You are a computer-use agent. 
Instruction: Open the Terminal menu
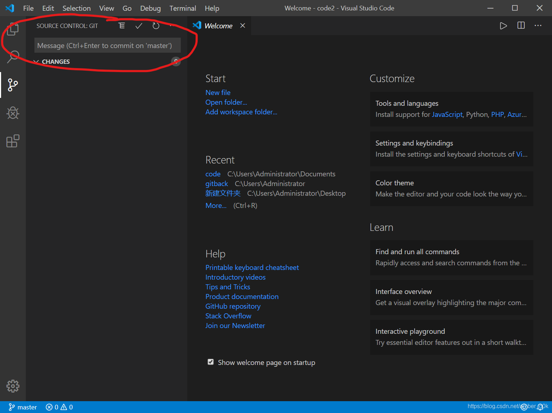(183, 8)
